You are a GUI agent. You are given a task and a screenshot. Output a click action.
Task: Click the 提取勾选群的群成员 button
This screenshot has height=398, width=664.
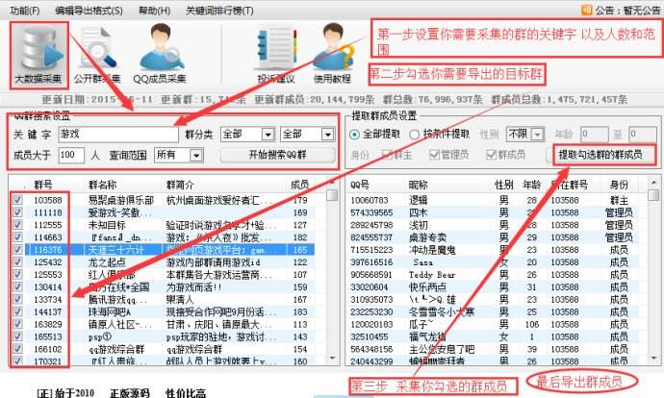pos(600,154)
